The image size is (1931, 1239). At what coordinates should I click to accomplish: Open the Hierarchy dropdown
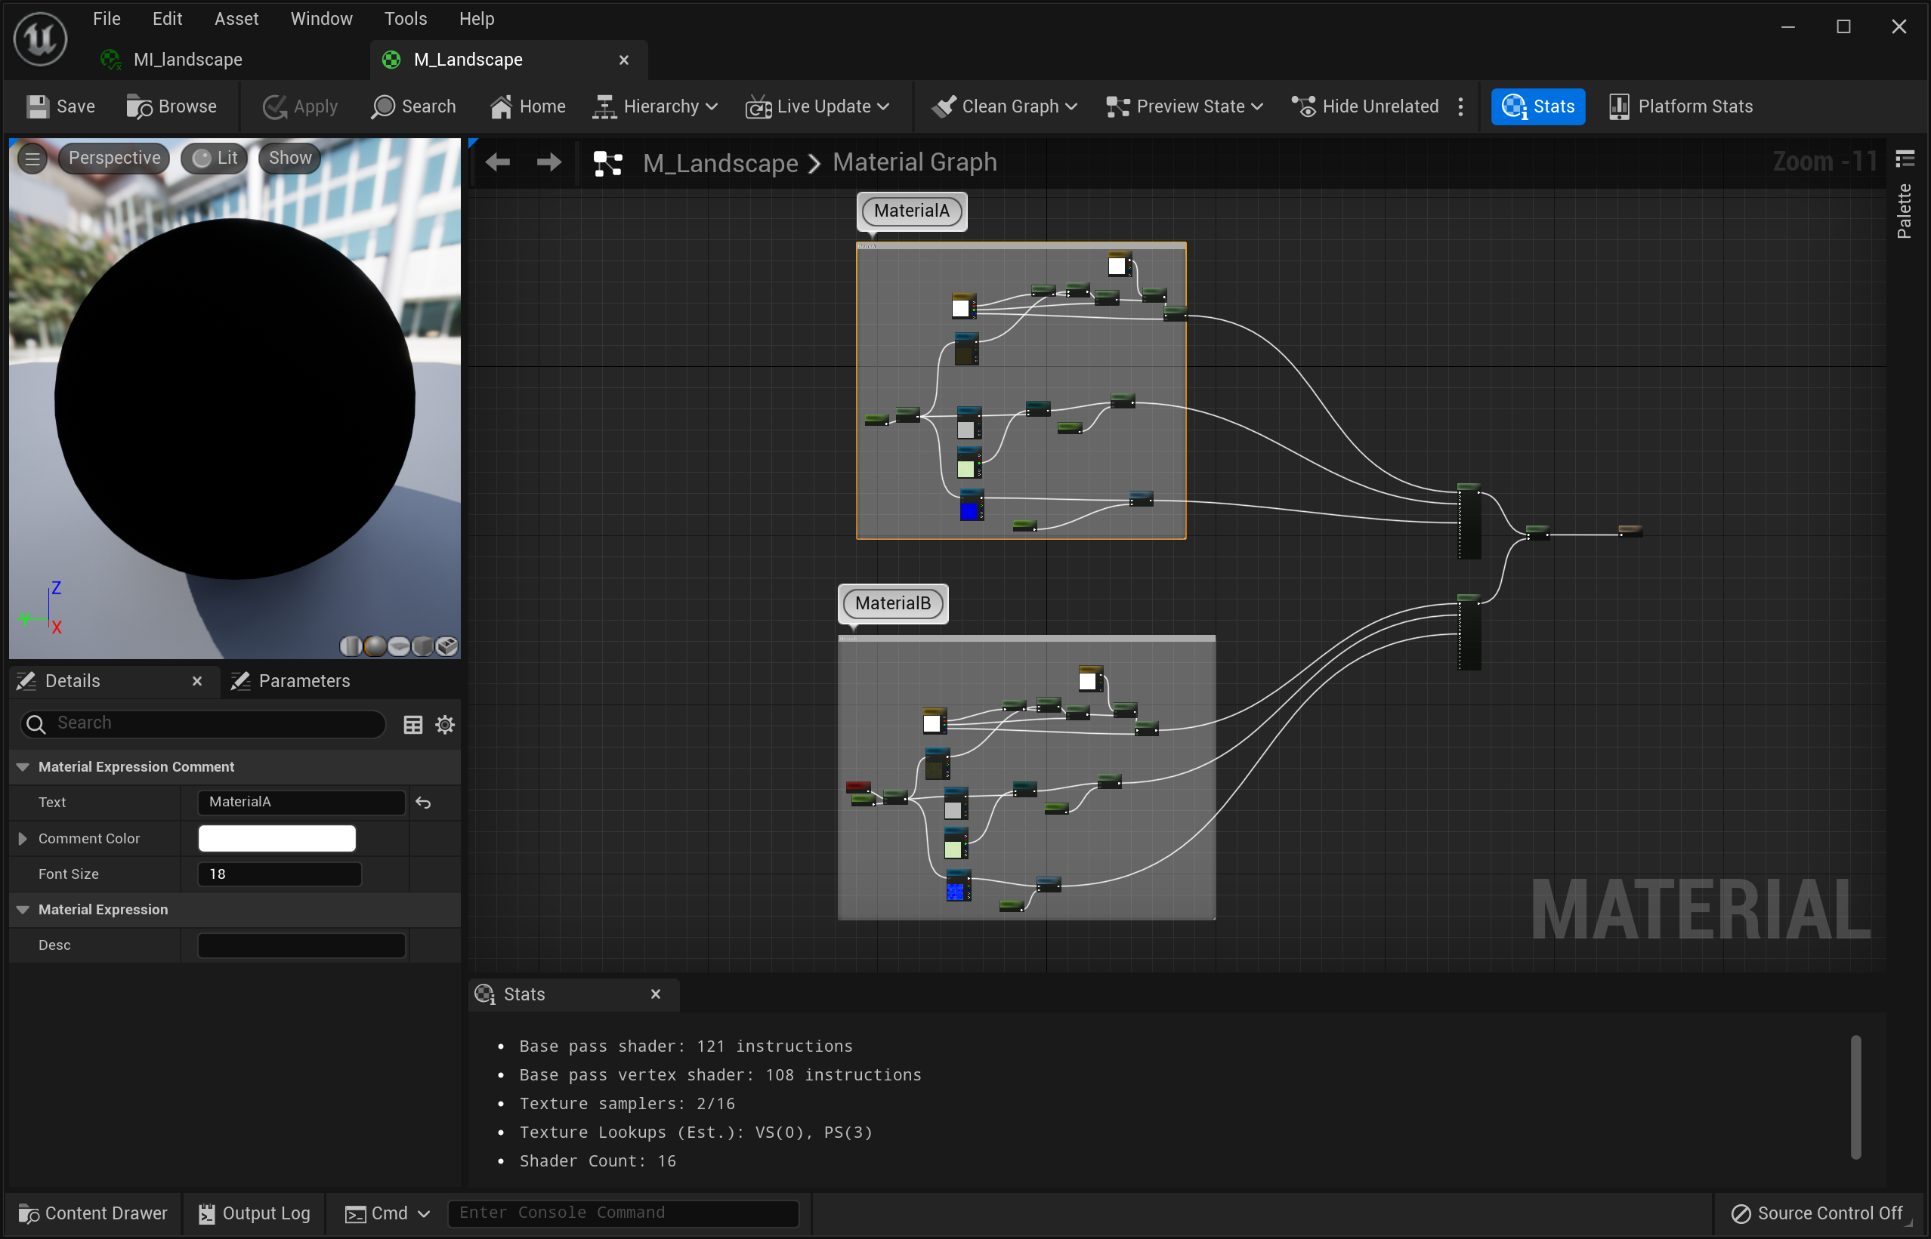point(654,106)
